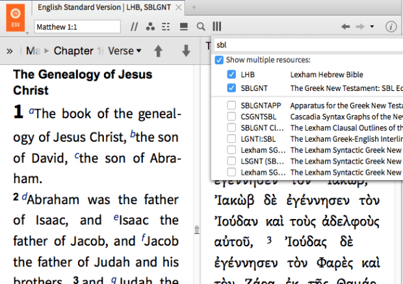403x284 pixels.
Task: Uncheck Show multiple resources
Action: coord(219,60)
